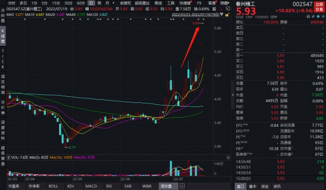Collapse the right quote panel arrow
This screenshot has height=190, width=326.
[x=233, y=95]
